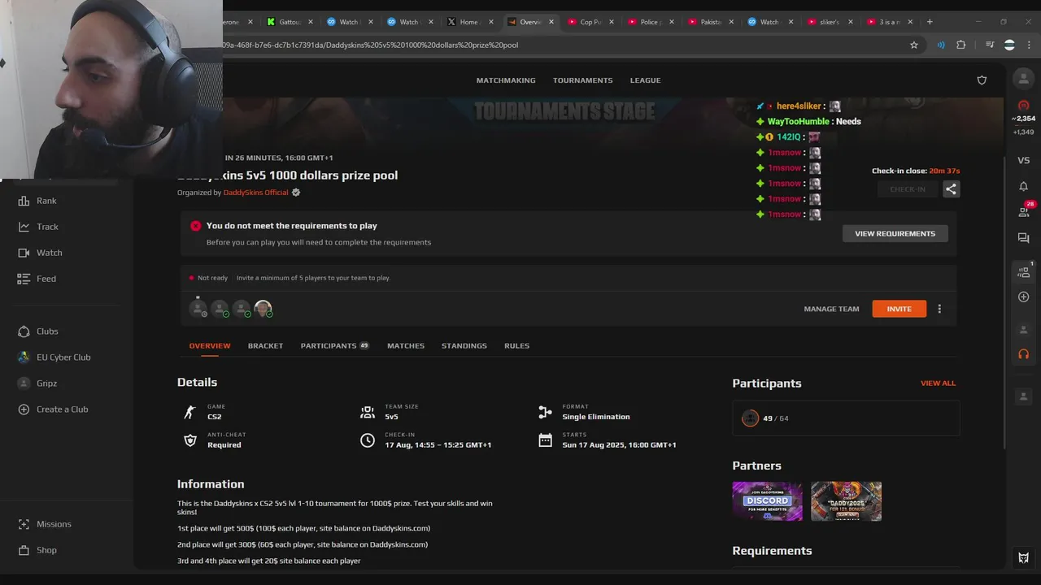Screen dimensions: 1041x585
Task: Open the Daddy2025 partner banner
Action: pos(846,501)
